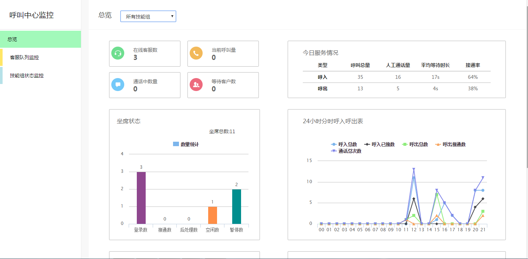Click the orange phone current calls icon
The height and width of the screenshot is (259, 528).
click(x=196, y=53)
